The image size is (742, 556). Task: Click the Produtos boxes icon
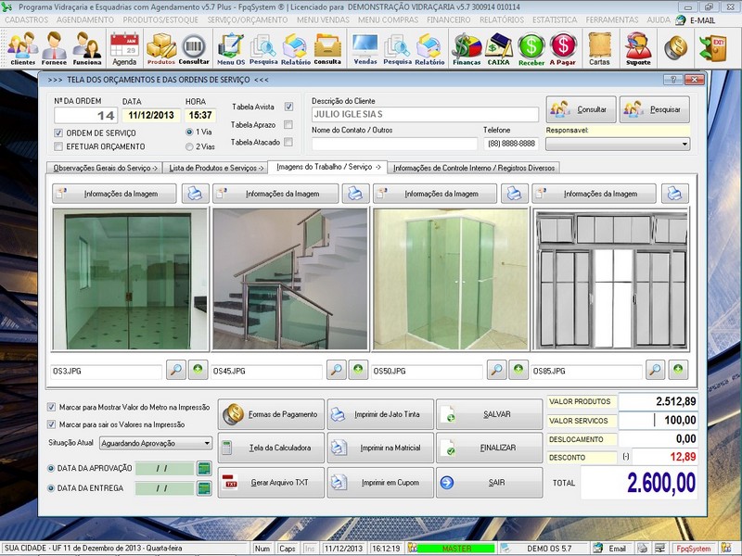click(x=160, y=47)
